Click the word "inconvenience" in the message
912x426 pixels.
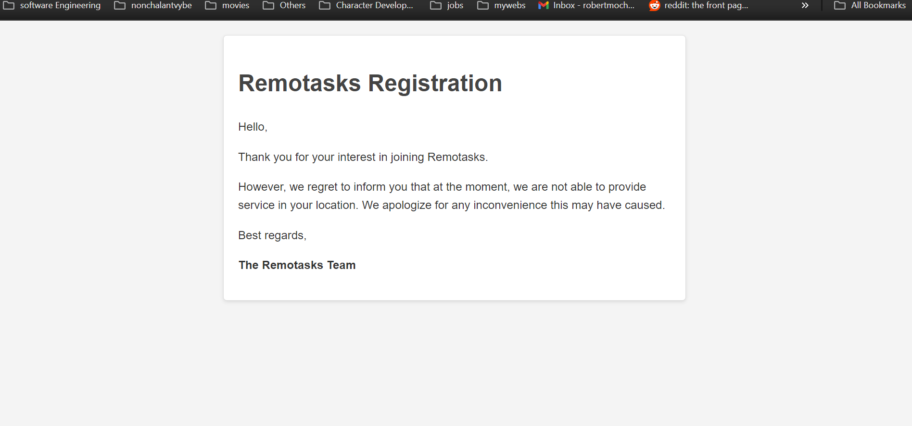510,205
